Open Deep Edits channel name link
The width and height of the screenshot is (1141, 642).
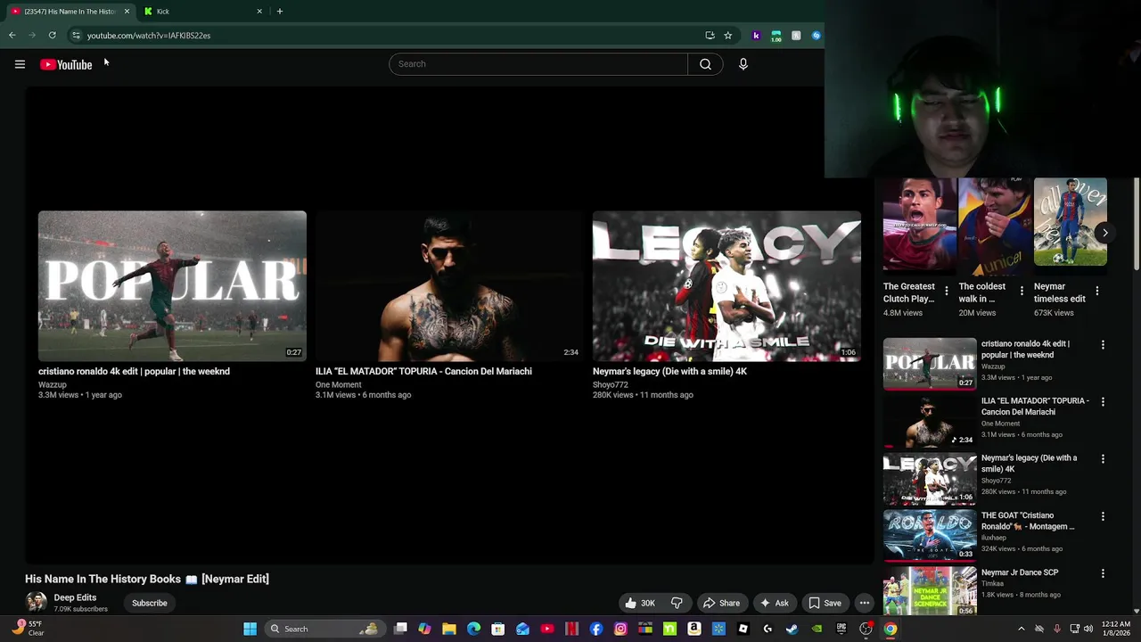(75, 597)
